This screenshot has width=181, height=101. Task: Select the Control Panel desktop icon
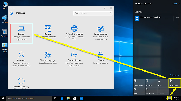click(x=5, y=48)
